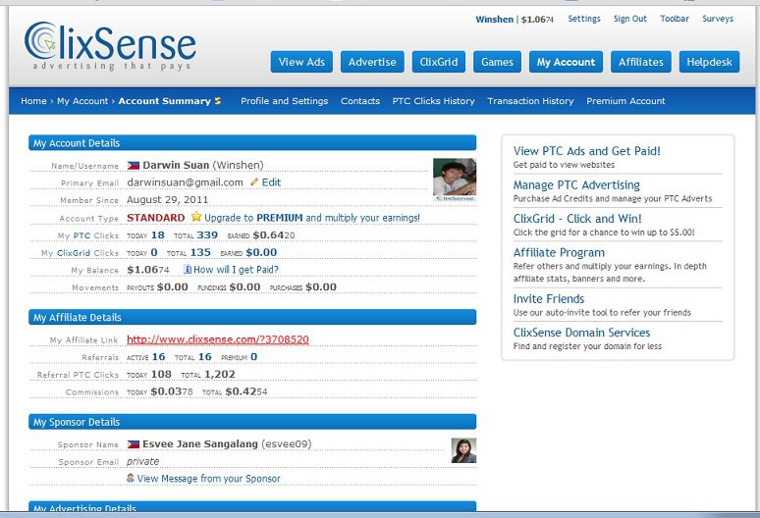
Task: Click the ClixSense logo
Action: [110, 45]
